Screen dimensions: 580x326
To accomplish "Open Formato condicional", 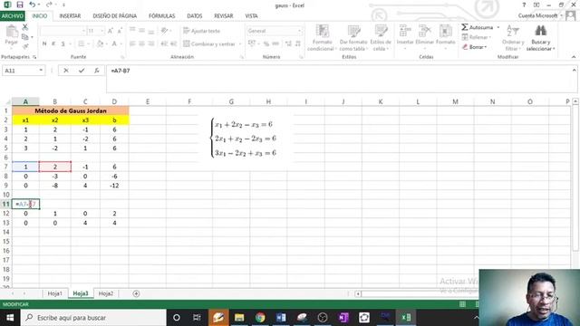I will click(x=322, y=38).
